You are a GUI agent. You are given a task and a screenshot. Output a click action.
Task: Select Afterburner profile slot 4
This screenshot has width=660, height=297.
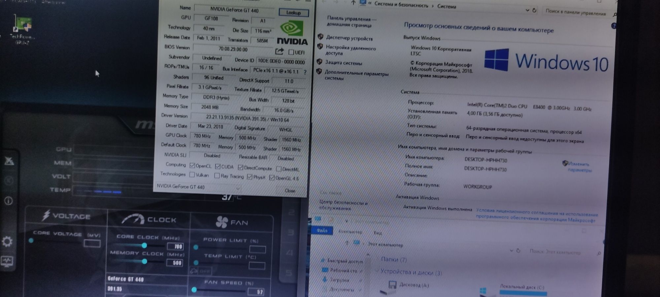(290, 253)
